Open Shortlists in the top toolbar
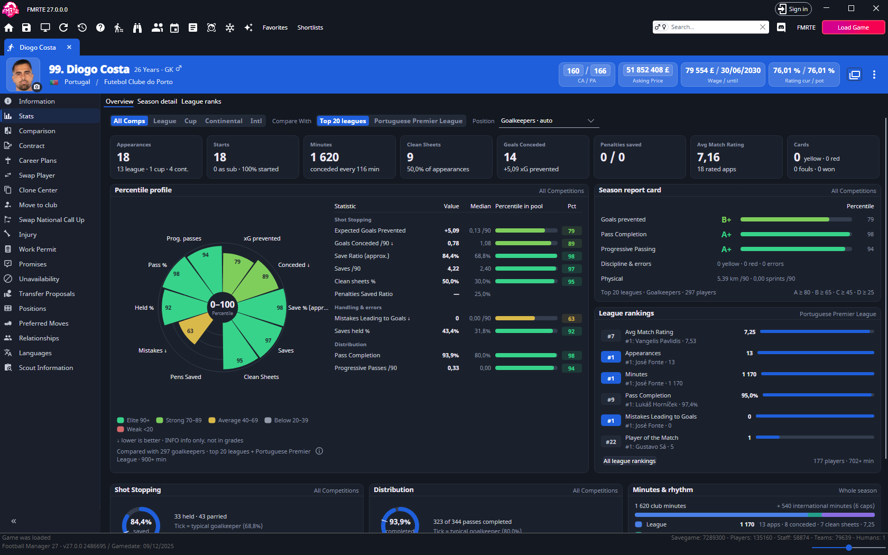Image resolution: width=888 pixels, height=555 pixels. pos(310,27)
